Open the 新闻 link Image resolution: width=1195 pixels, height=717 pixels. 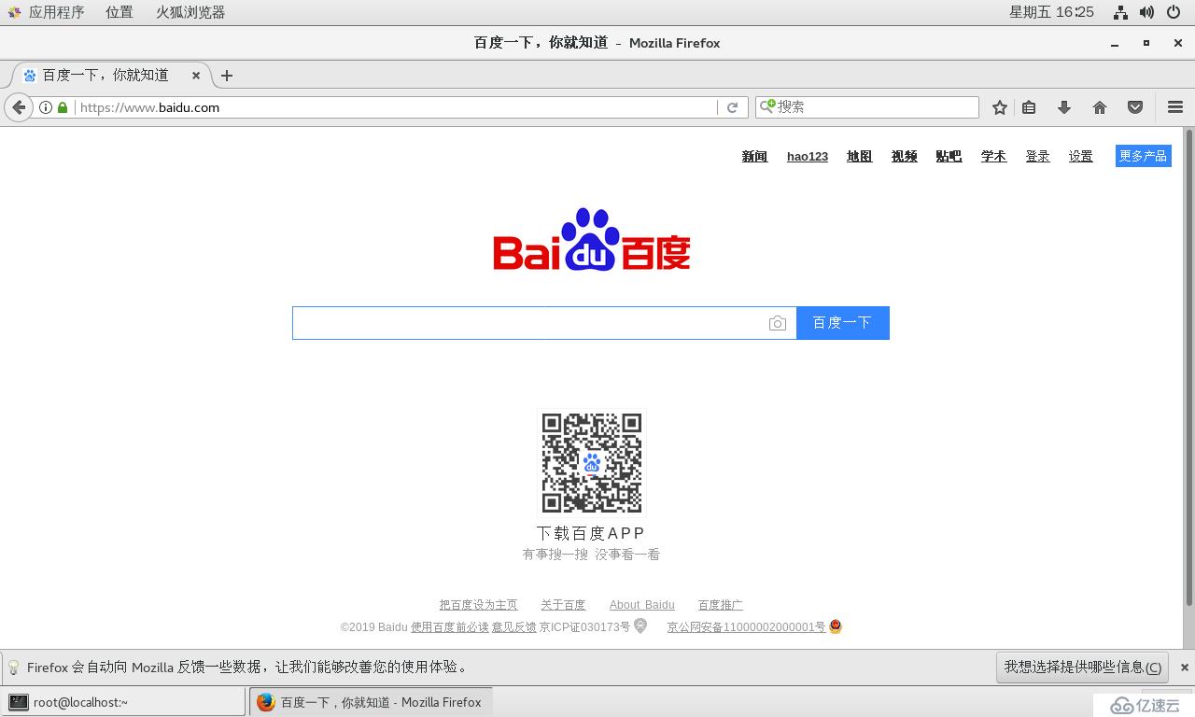coord(754,157)
